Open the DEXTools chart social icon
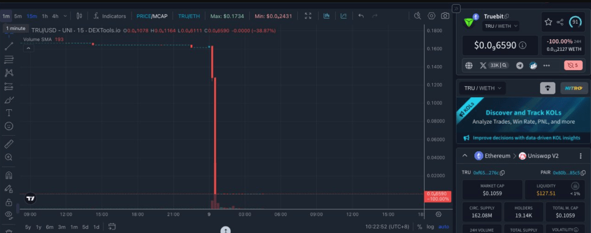 [533, 66]
